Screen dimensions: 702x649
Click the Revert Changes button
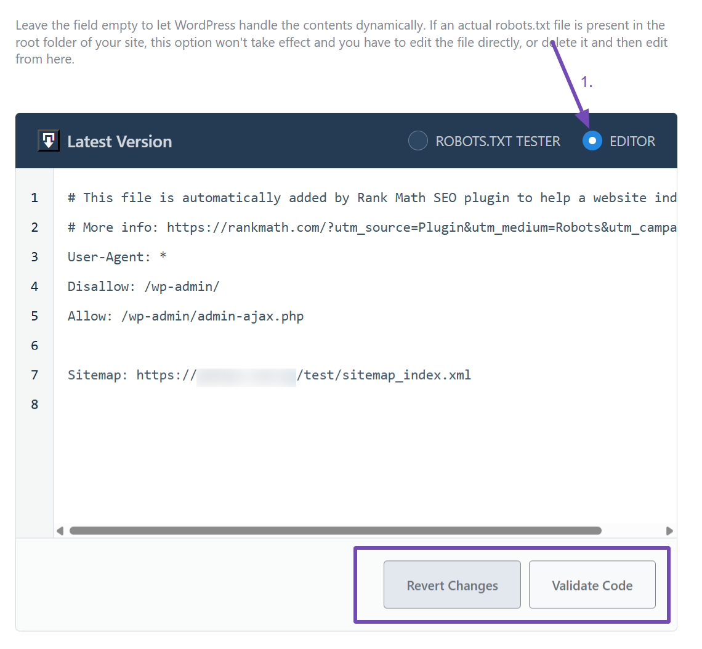[x=451, y=585]
